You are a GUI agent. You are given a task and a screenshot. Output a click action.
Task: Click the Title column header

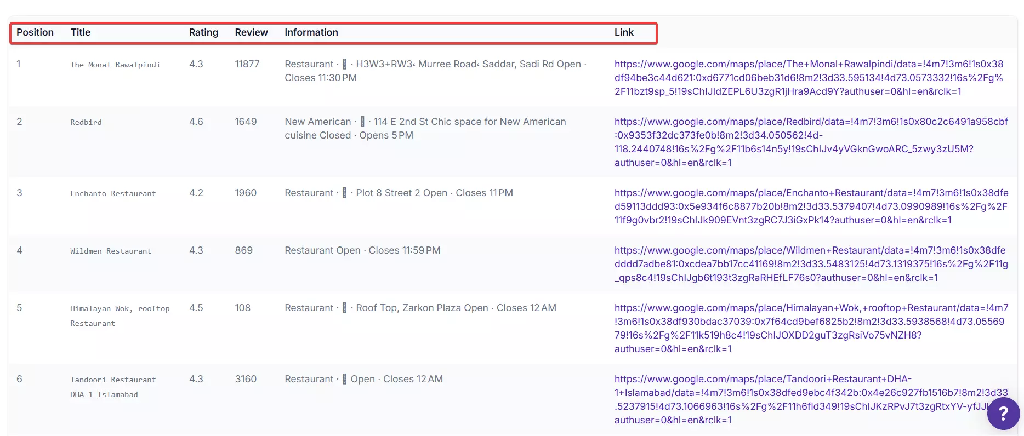point(81,32)
